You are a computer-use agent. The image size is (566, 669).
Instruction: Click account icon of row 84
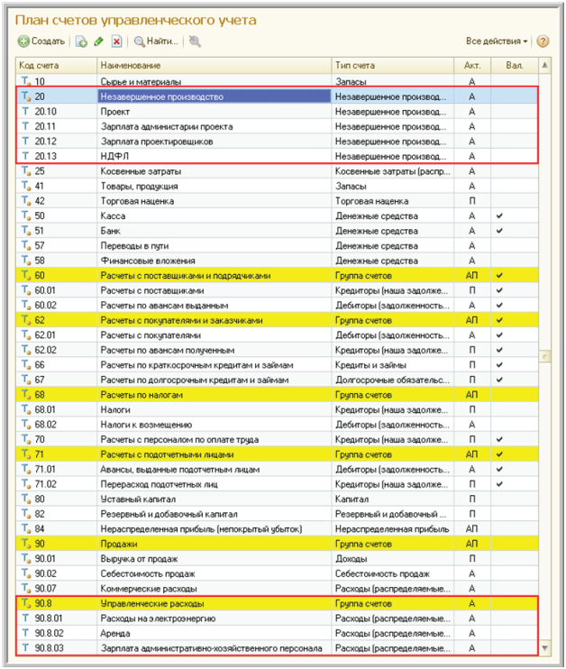[x=26, y=528]
